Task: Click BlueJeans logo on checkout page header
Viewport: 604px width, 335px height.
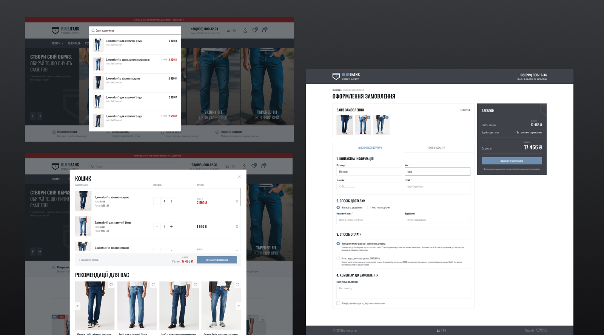Action: [x=346, y=76]
